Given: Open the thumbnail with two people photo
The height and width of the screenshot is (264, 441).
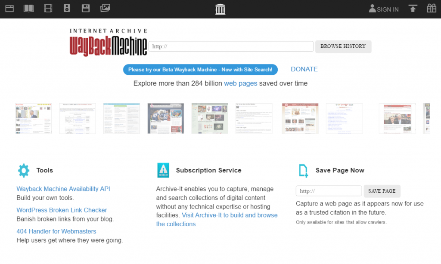Looking at the screenshot, I should (x=397, y=118).
